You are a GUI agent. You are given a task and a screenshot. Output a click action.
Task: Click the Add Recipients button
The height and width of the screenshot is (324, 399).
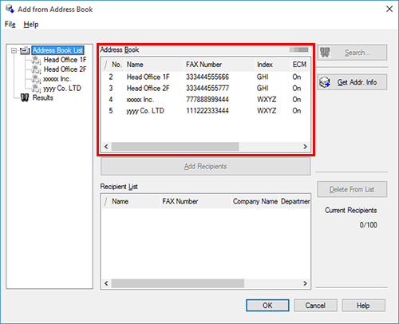pyautogui.click(x=205, y=167)
